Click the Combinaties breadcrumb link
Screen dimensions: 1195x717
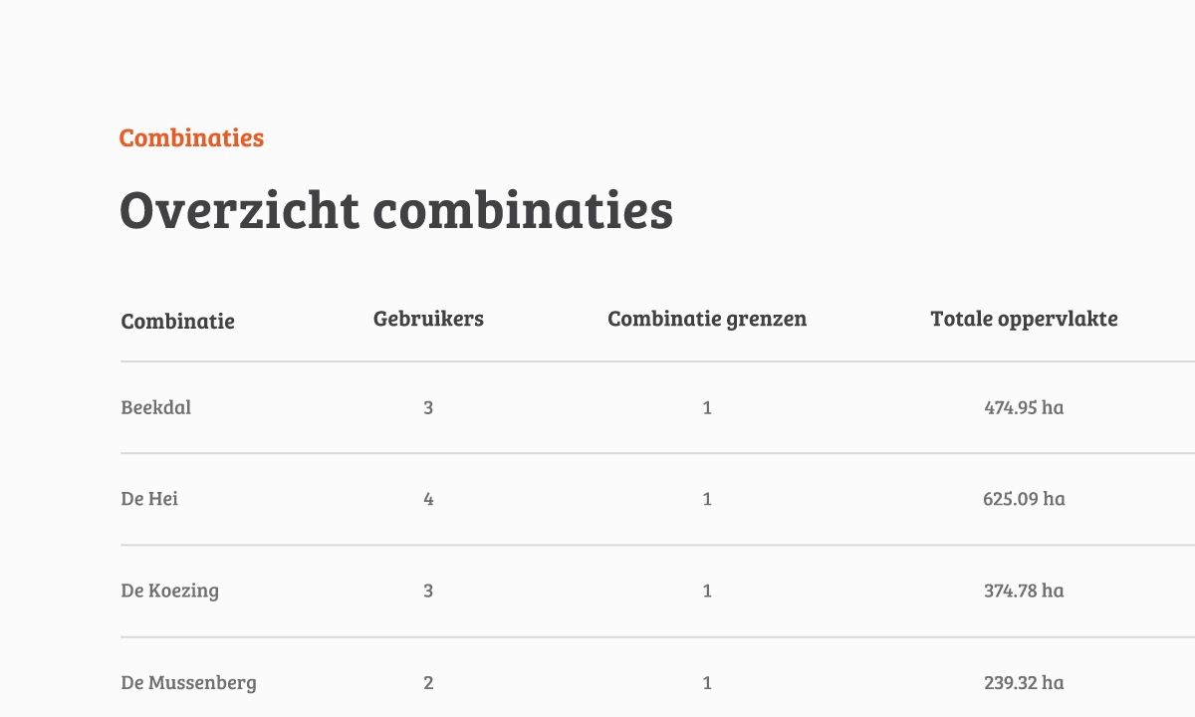191,137
